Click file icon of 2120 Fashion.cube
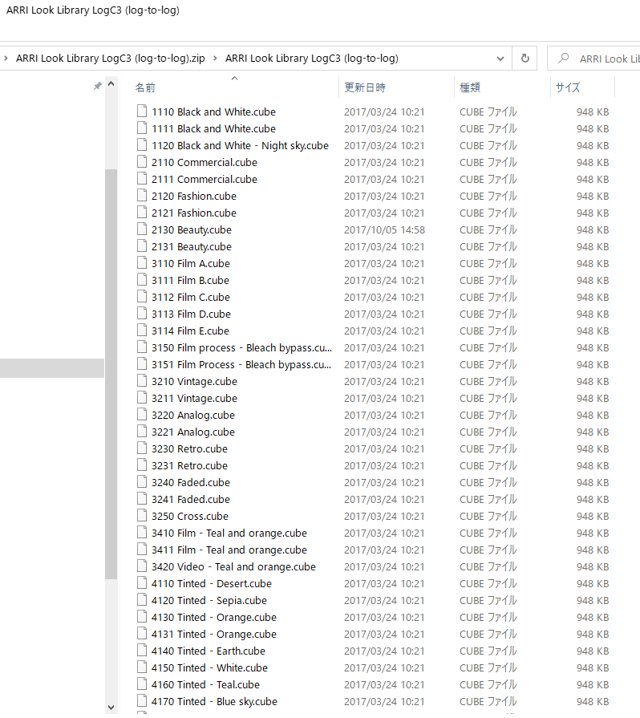Screen dimensions: 640x718 pyautogui.click(x=143, y=196)
